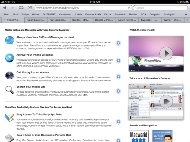Click the hard disk portable disk icon
Image resolution: width=190 pixels, height=142 pixels.
coord(9,138)
